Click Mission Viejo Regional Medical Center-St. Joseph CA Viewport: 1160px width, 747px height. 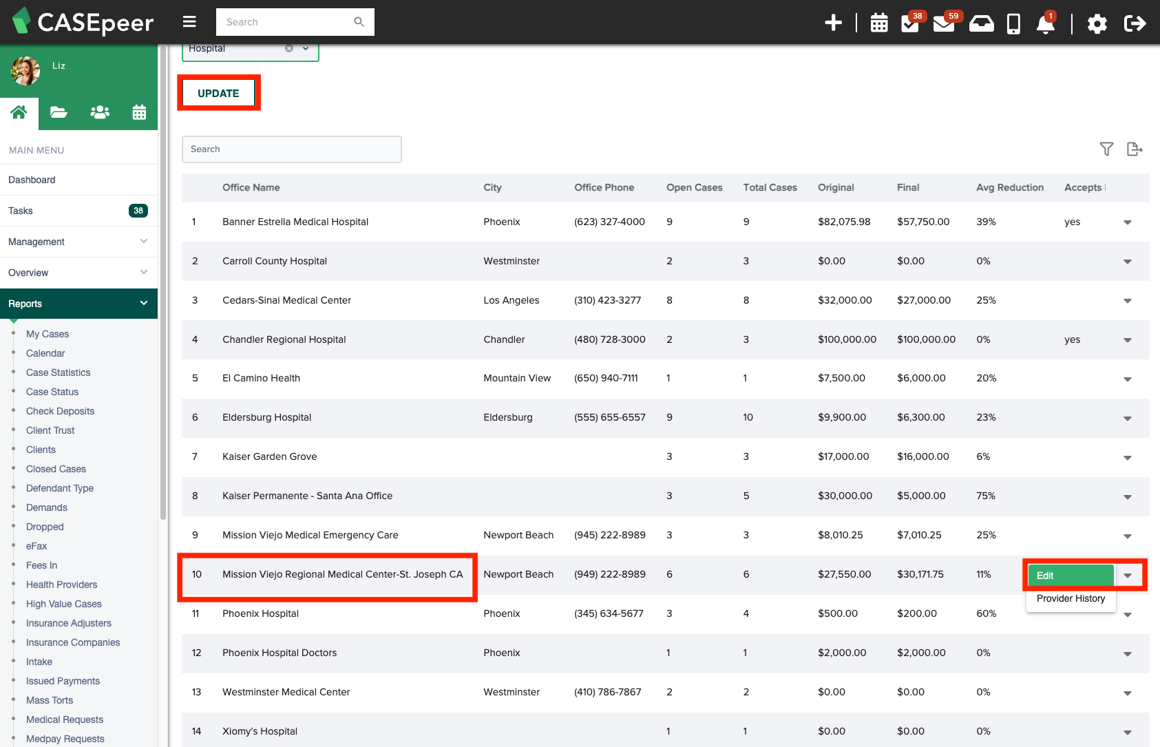(x=343, y=574)
